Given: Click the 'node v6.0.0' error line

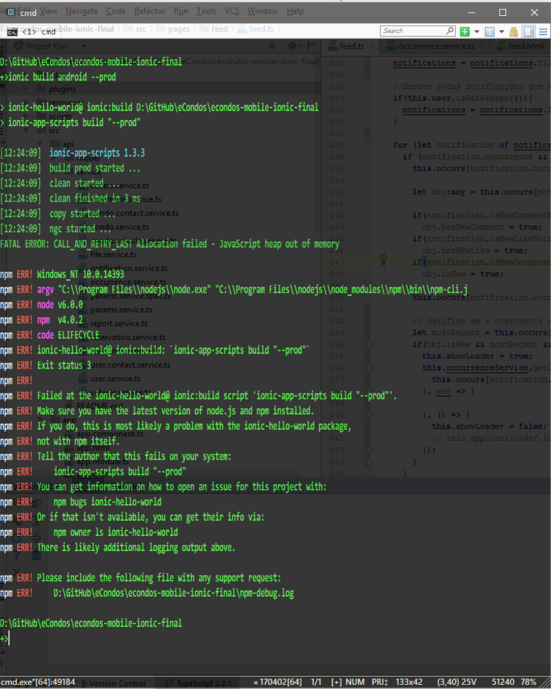Looking at the screenshot, I should [42, 305].
